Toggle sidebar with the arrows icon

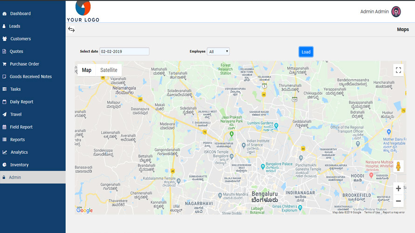click(71, 29)
